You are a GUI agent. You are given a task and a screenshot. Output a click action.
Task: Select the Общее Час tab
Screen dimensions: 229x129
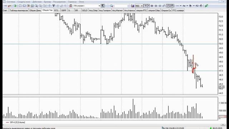pyautogui.click(x=48, y=10)
